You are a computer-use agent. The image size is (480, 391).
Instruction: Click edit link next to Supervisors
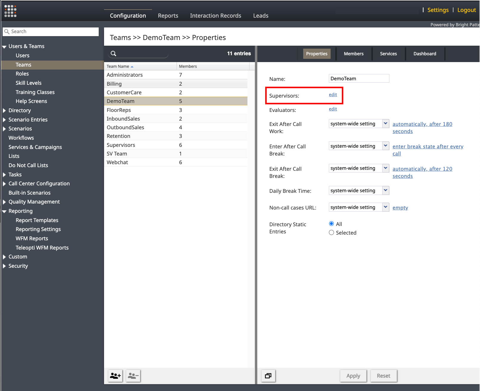coord(333,95)
